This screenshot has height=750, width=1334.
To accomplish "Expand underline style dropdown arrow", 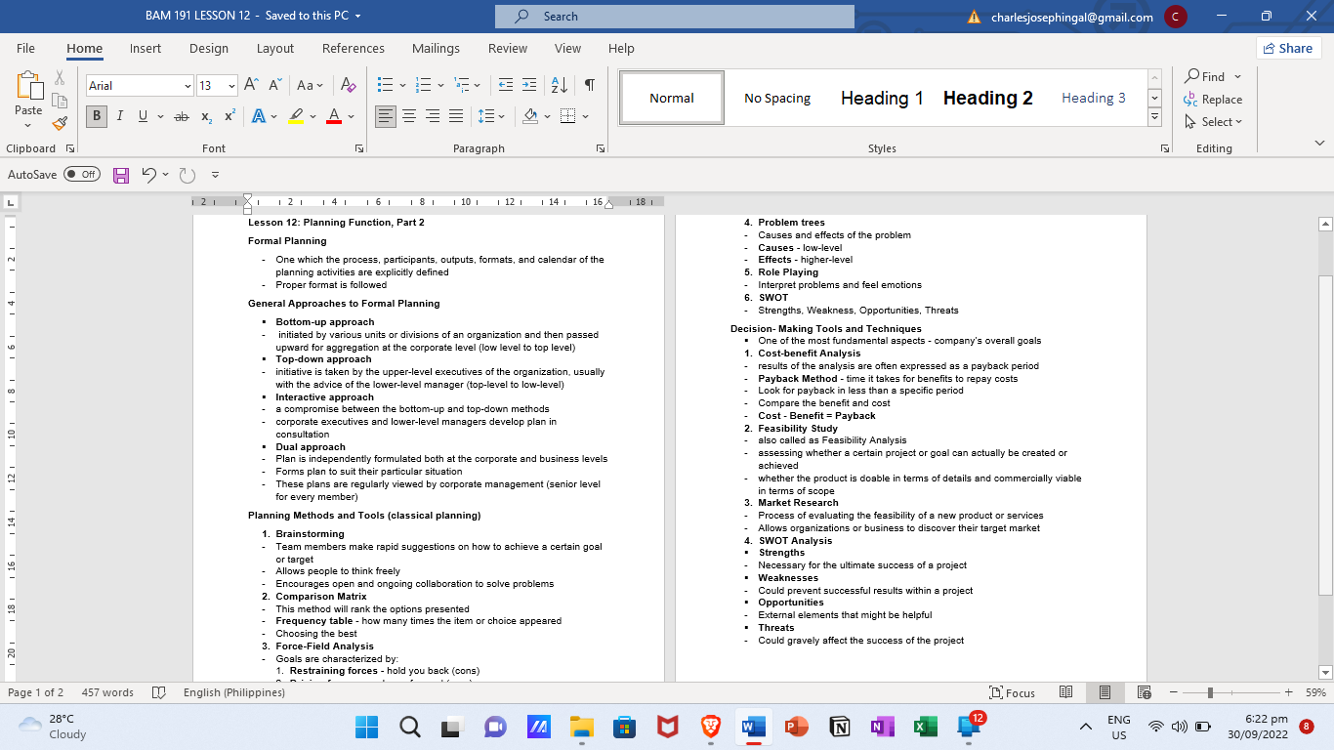I will point(160,116).
